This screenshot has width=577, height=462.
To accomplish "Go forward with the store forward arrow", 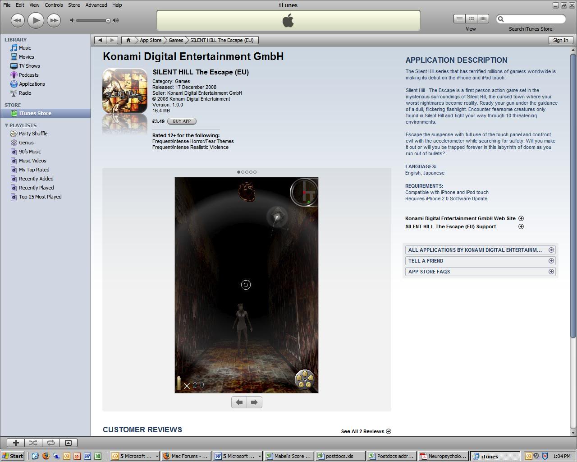I will point(112,40).
